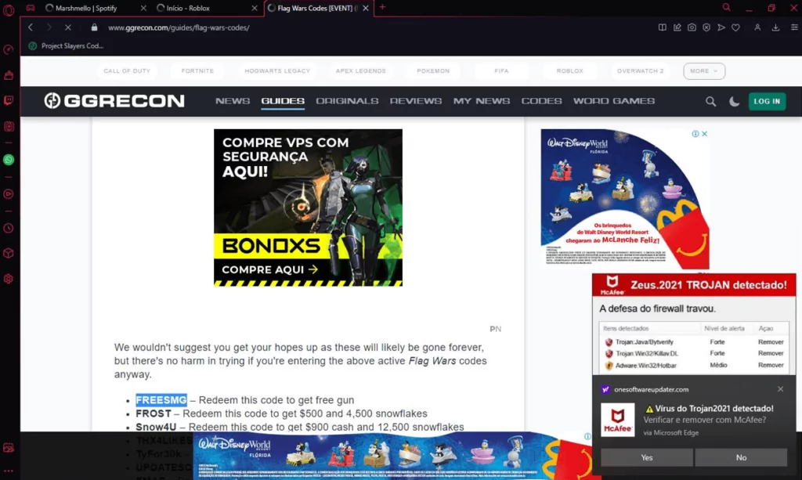Viewport: 802px width, 480px height.
Task: Open the Easy Setup lines icon
Action: 794,27
